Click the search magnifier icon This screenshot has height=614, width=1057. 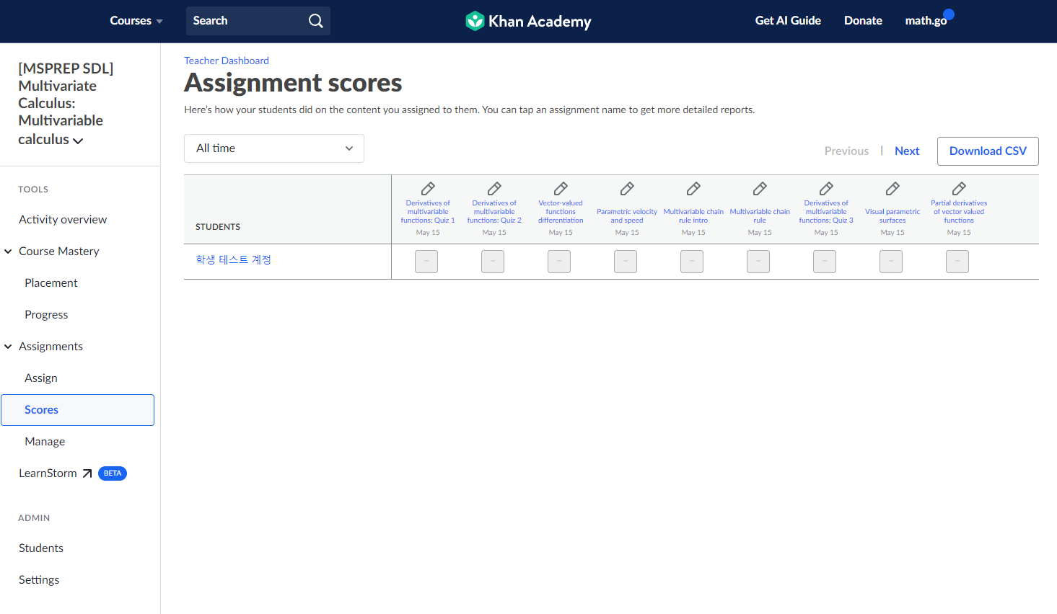pyautogui.click(x=316, y=21)
